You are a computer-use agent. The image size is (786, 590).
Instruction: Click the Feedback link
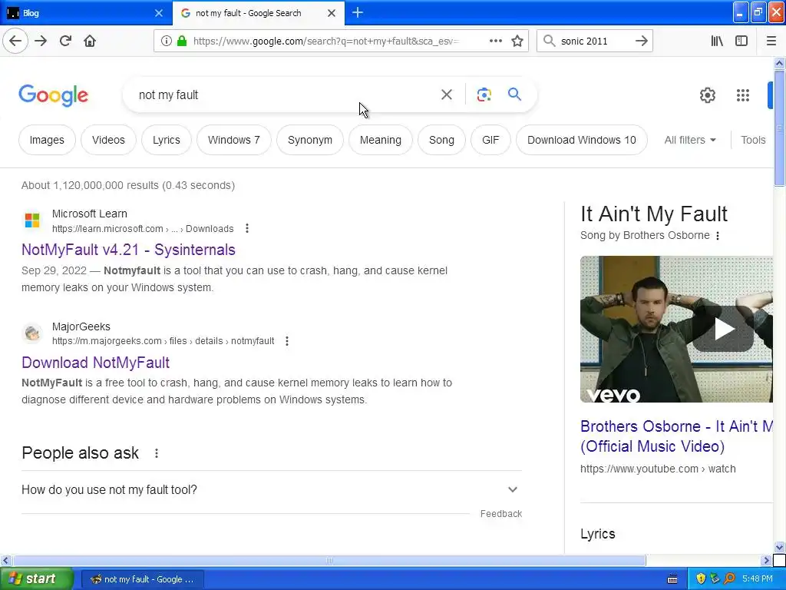point(500,514)
